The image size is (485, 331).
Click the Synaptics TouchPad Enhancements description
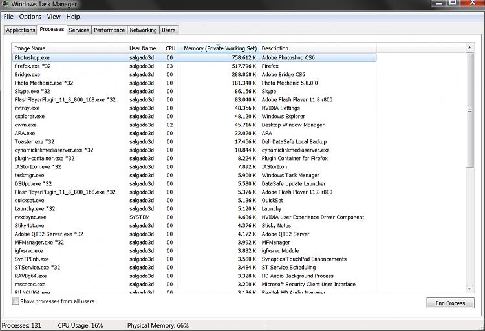pyautogui.click(x=304, y=259)
